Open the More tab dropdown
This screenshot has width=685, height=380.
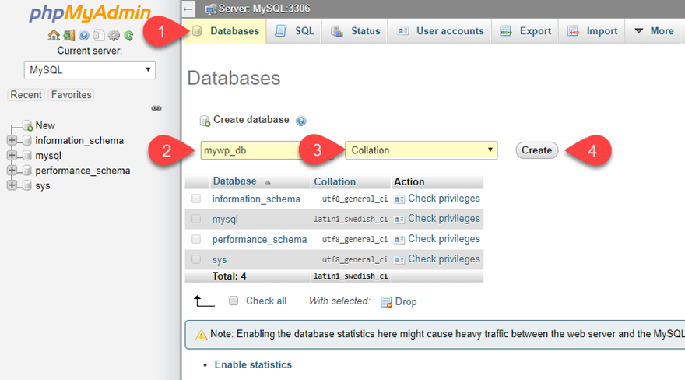tap(654, 31)
